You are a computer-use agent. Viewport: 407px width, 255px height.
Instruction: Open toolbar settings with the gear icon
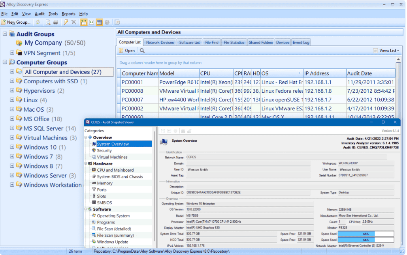[107, 22]
